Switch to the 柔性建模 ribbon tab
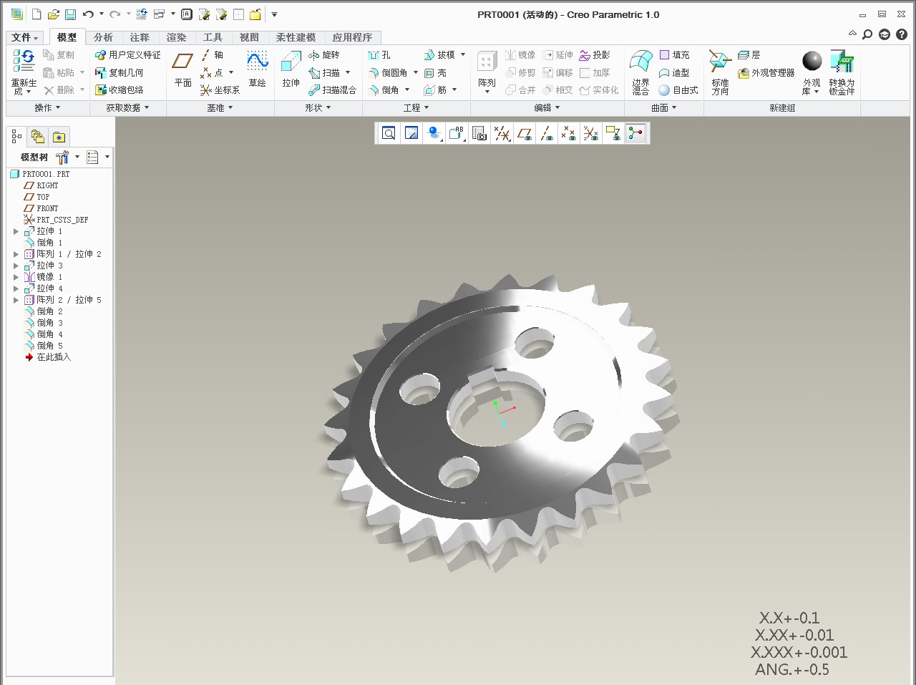Screen dimensions: 916x685 pyautogui.click(x=296, y=37)
